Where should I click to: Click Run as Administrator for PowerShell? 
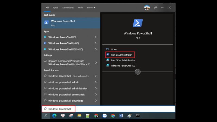pyautogui.click(x=121, y=54)
